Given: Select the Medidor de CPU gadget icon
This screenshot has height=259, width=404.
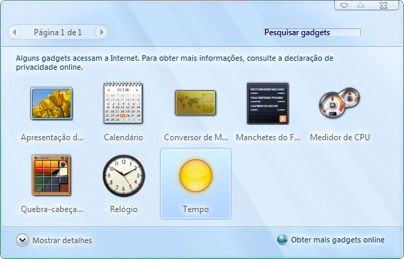Looking at the screenshot, I should 340,103.
